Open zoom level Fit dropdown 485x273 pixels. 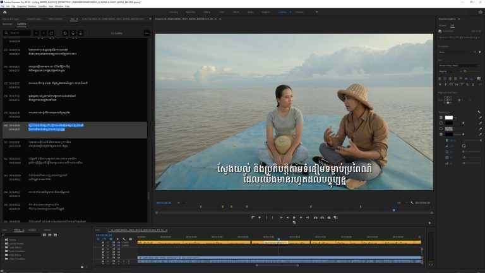(183, 203)
